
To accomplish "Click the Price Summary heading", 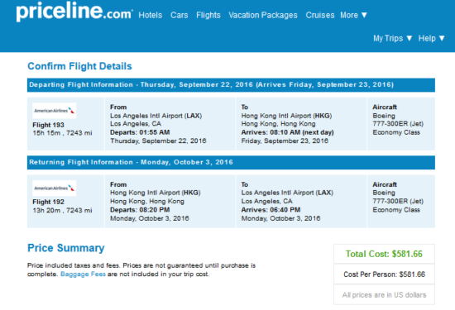I will 66,248.
